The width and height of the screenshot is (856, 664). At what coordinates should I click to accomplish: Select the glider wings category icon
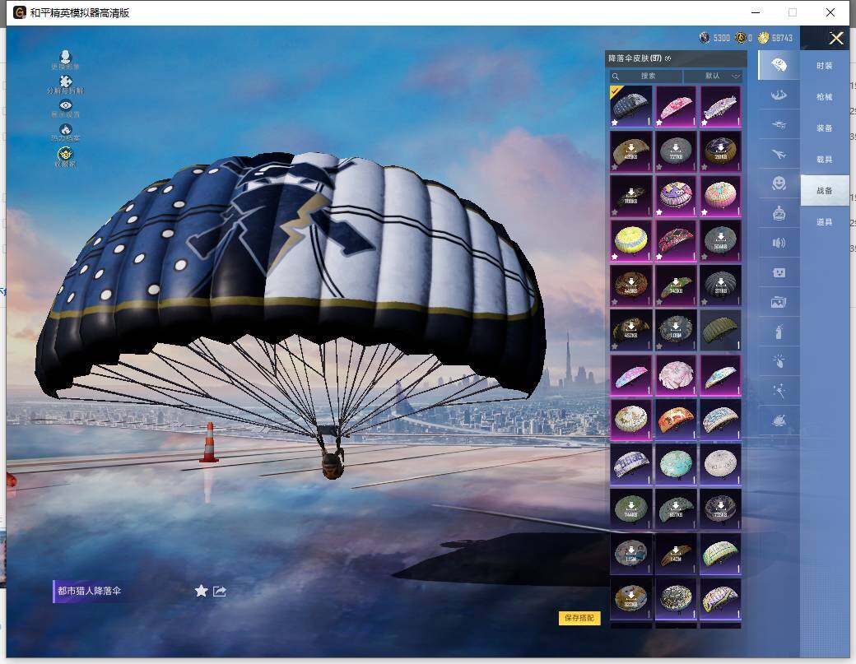[779, 95]
